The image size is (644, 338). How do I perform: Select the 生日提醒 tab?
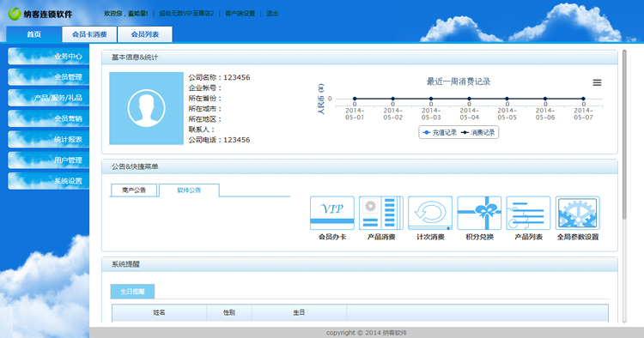(132, 291)
